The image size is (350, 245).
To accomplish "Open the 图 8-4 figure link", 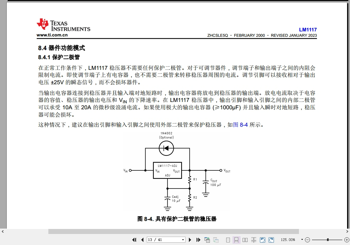I will pyautogui.click(x=240, y=125).
